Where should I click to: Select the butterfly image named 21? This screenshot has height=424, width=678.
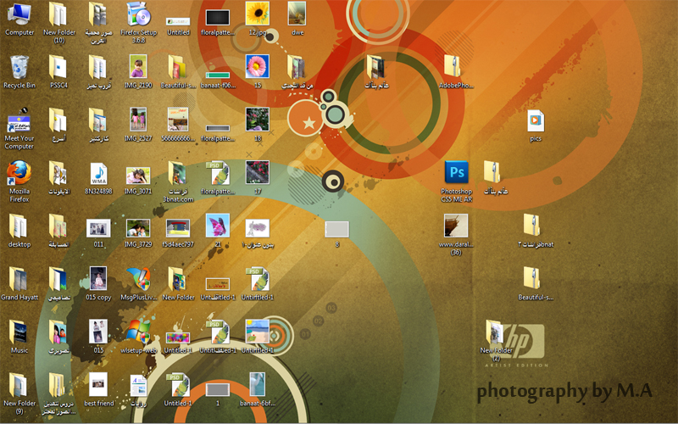pos(218,226)
